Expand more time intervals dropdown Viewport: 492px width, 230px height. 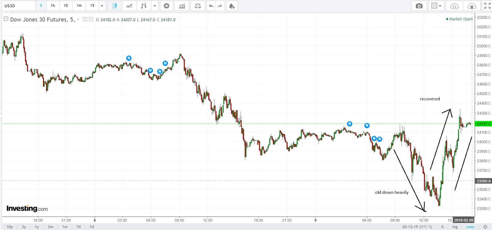[102, 6]
